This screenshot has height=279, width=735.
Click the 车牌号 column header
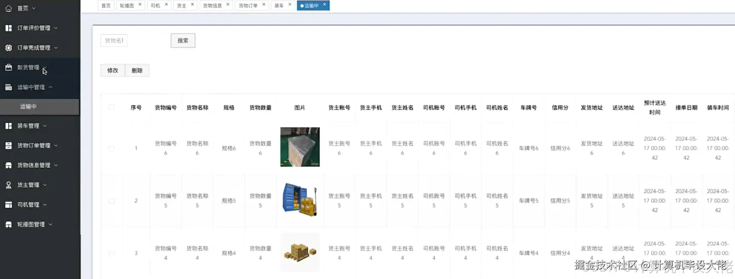[528, 108]
